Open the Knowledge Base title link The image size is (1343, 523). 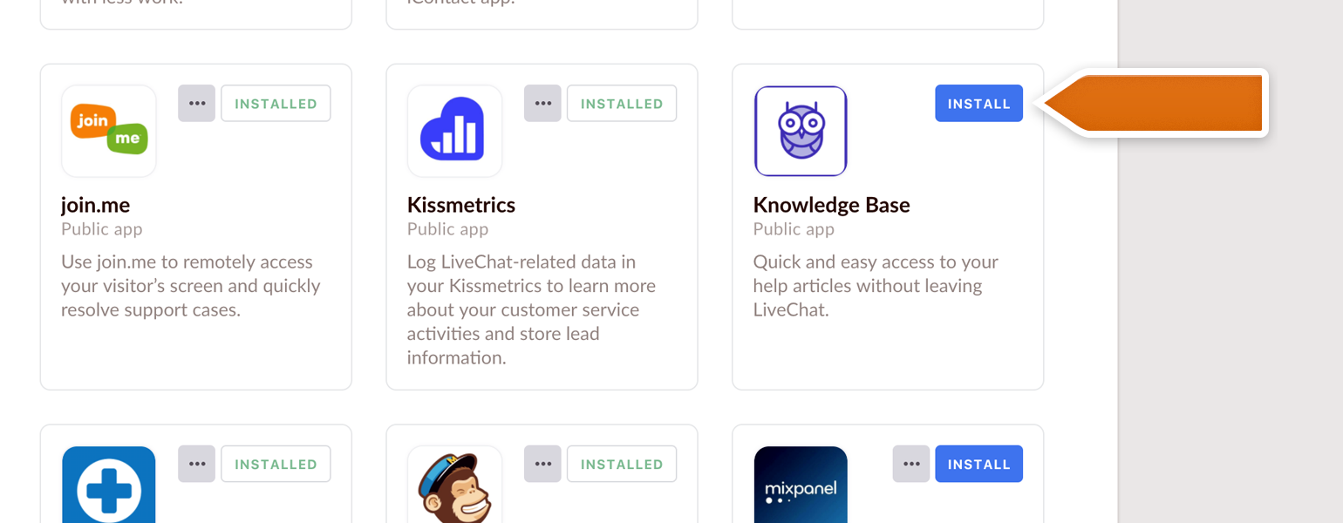(x=831, y=205)
